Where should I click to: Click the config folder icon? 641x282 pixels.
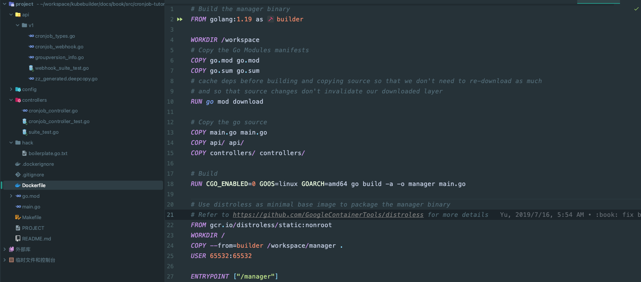pyautogui.click(x=18, y=89)
